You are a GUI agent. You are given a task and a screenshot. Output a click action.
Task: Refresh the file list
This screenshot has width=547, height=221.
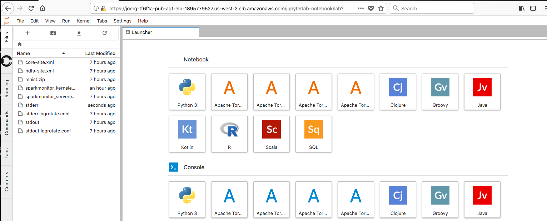pyautogui.click(x=105, y=33)
